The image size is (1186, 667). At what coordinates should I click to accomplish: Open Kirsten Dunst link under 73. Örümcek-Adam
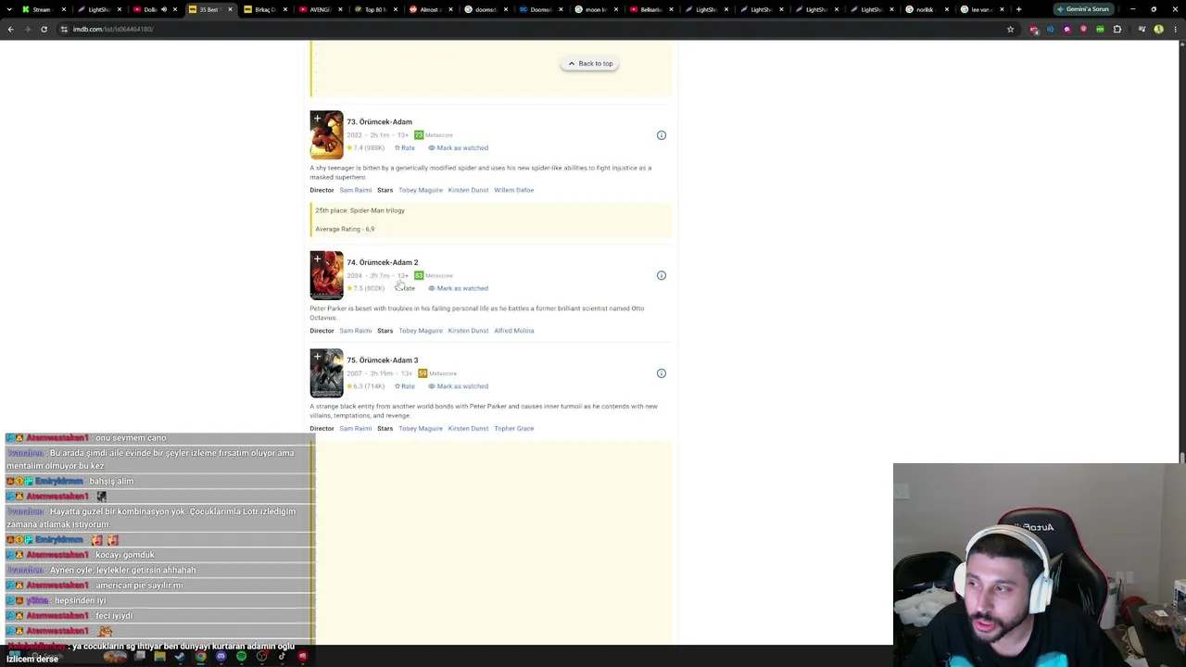pos(468,190)
